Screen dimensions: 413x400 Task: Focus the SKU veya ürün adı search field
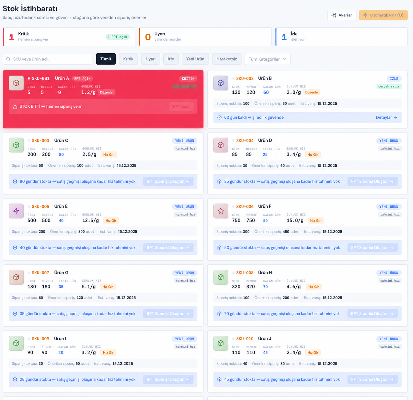(x=48, y=59)
